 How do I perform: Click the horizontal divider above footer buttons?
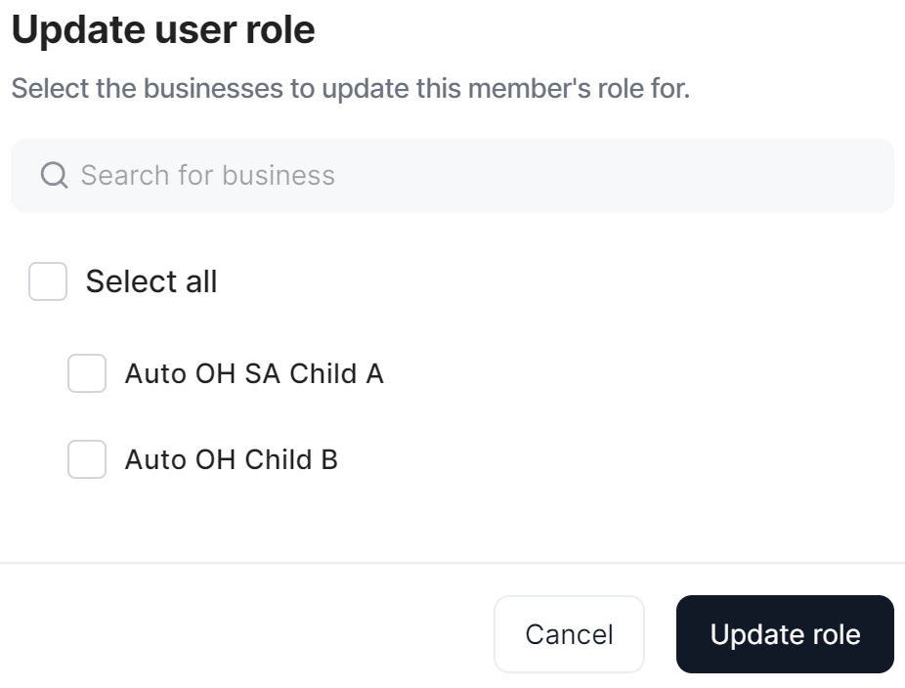(x=452, y=563)
